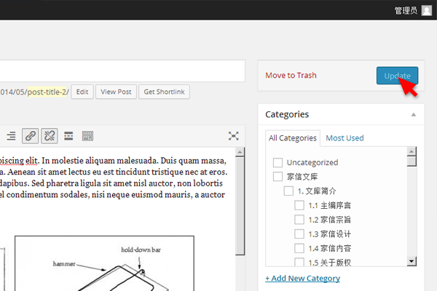Click category list scroll-up arrow
Screen dimensions: 437x291
pyautogui.click(x=412, y=151)
